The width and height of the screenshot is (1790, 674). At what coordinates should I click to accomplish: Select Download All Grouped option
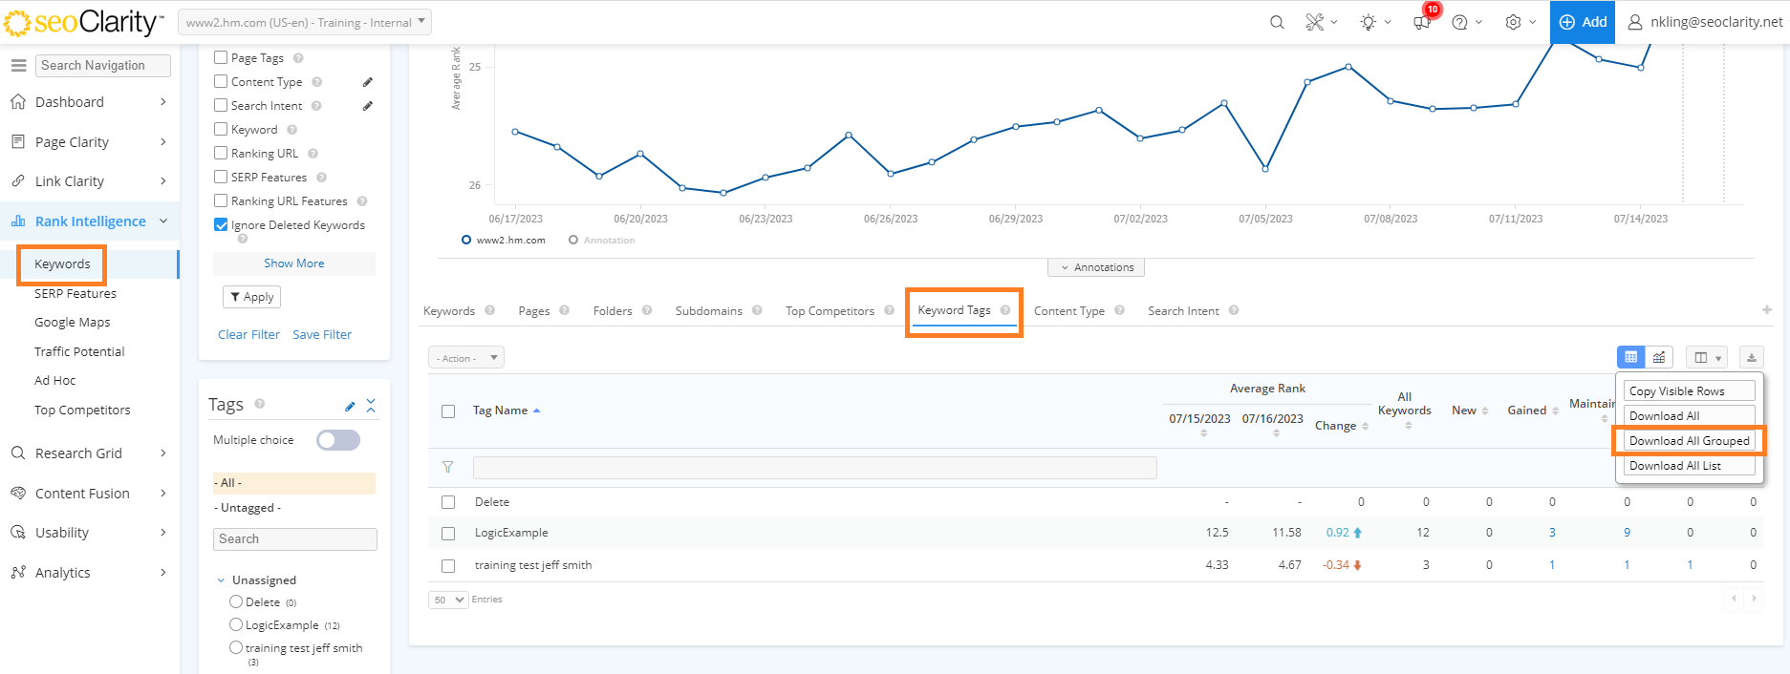pyautogui.click(x=1689, y=441)
